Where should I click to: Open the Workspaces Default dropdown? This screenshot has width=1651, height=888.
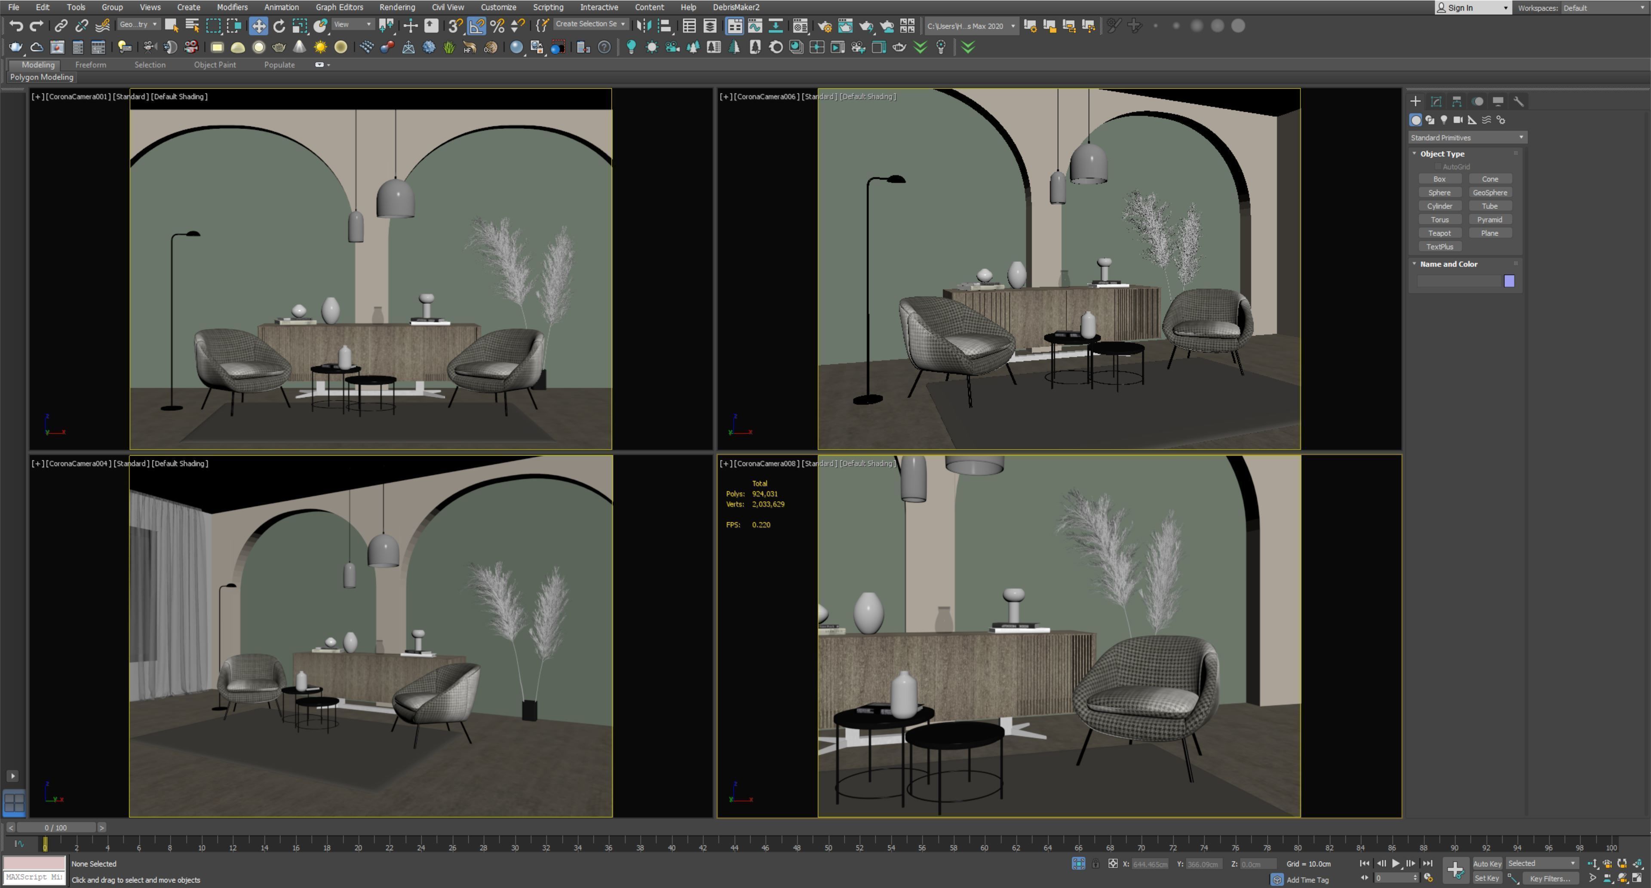1605,8
